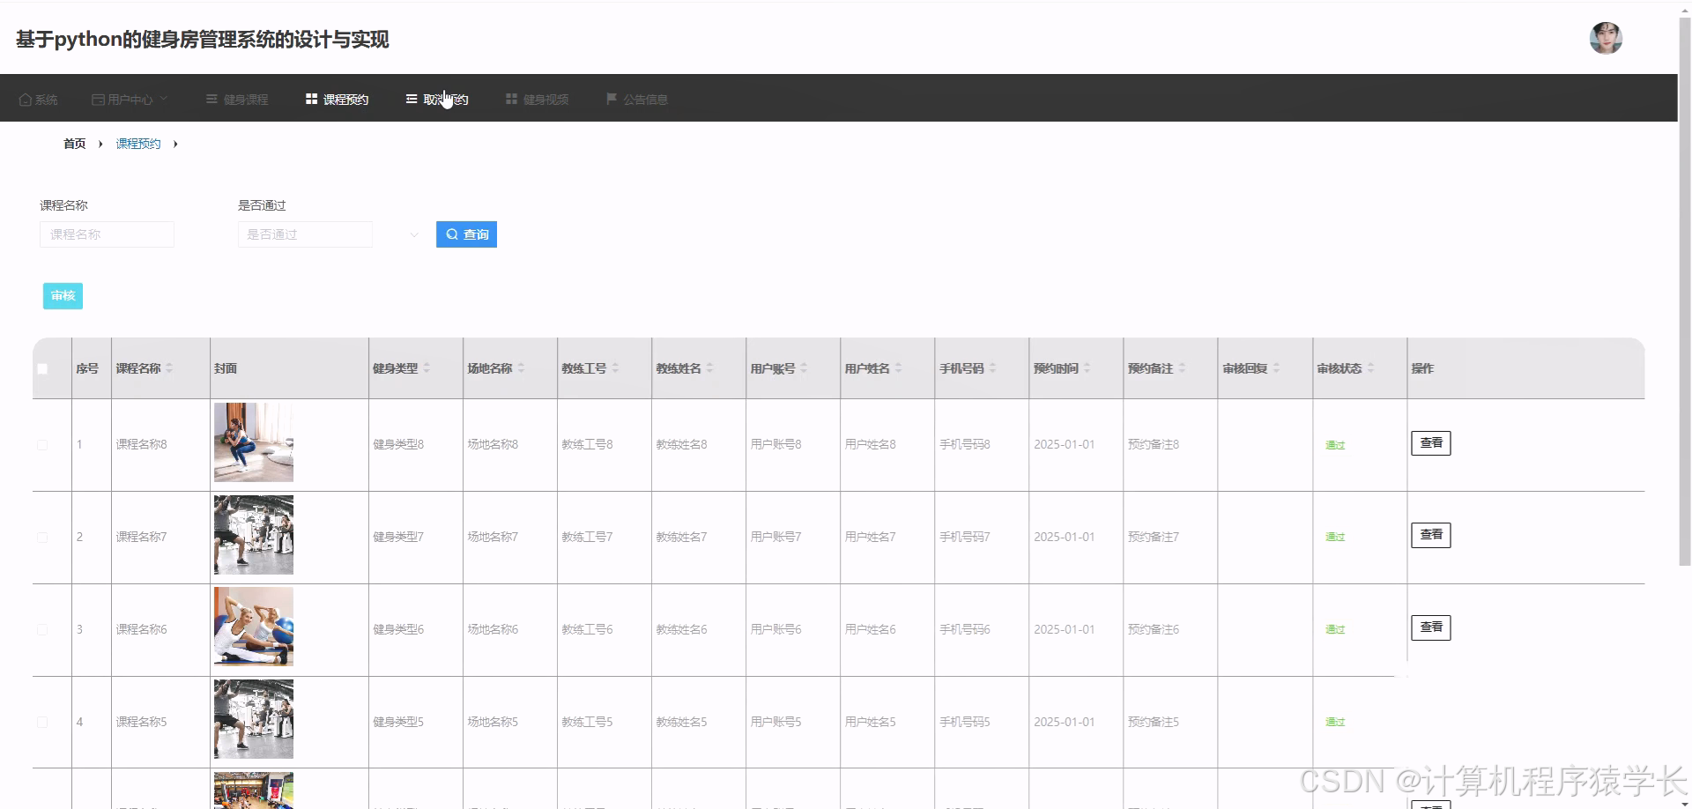This screenshot has width=1692, height=809.
Task: Check the row checkbox for 课程名称5
Action: 42,723
